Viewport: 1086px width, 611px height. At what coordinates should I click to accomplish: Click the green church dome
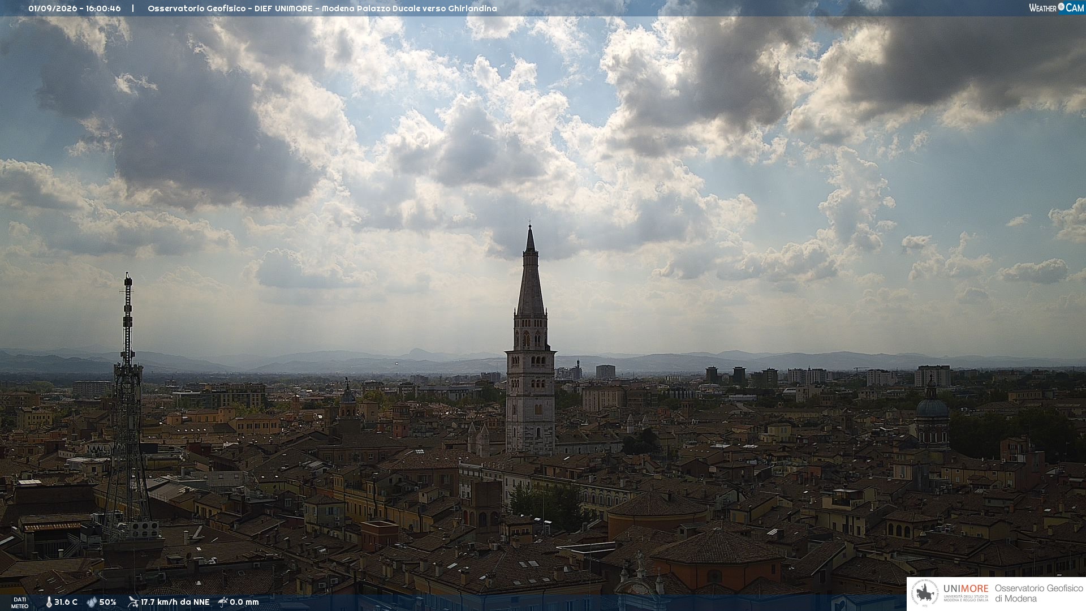[x=932, y=406]
